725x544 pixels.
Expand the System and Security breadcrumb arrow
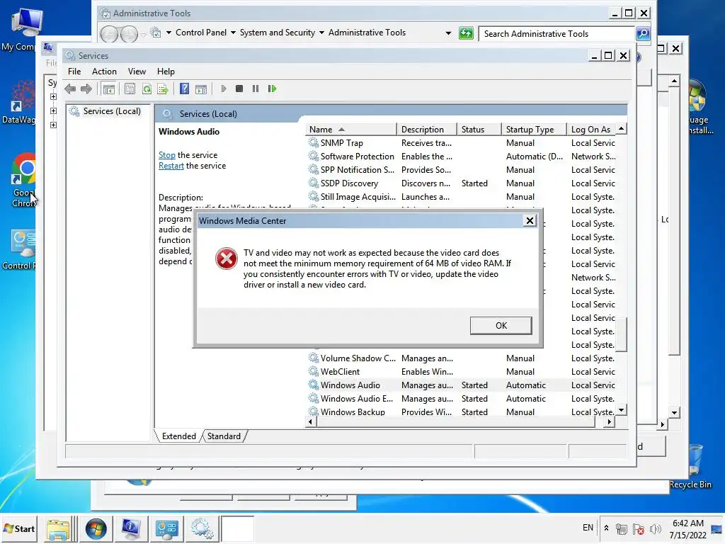click(321, 33)
